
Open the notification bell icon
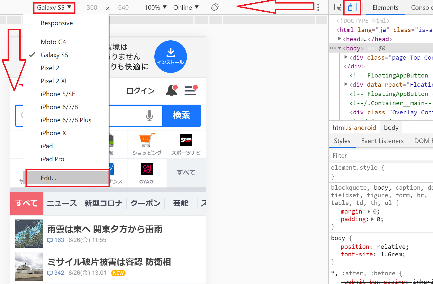171,90
